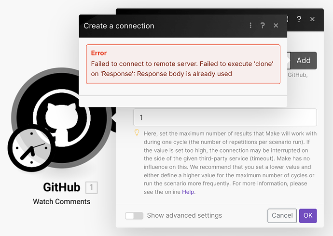Click the lightbulb hint icon
This screenshot has width=333, height=236.
[137, 132]
